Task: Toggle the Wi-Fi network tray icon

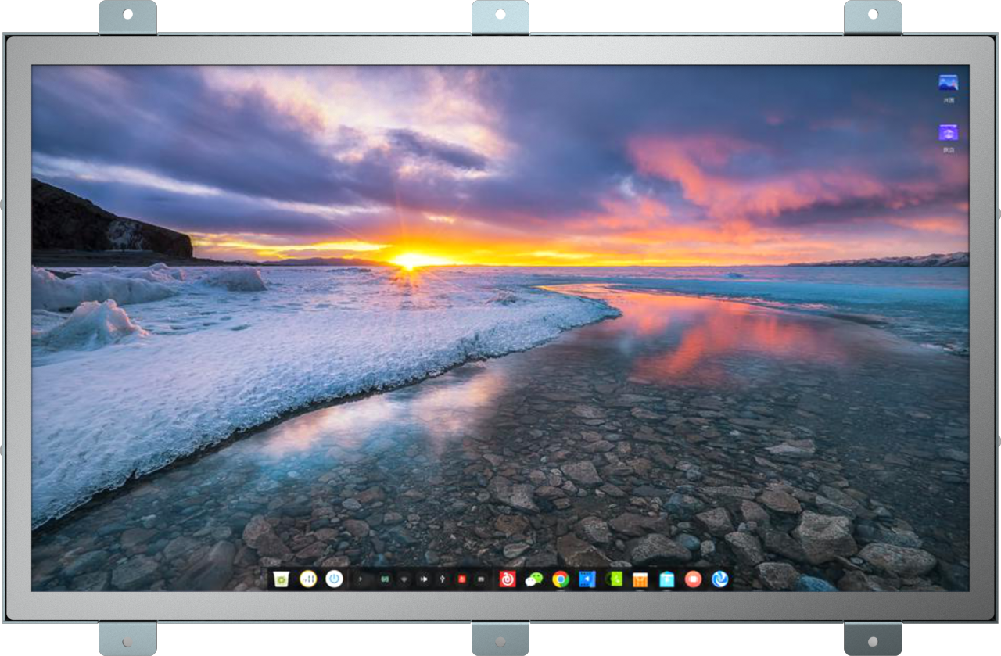Action: point(404,579)
